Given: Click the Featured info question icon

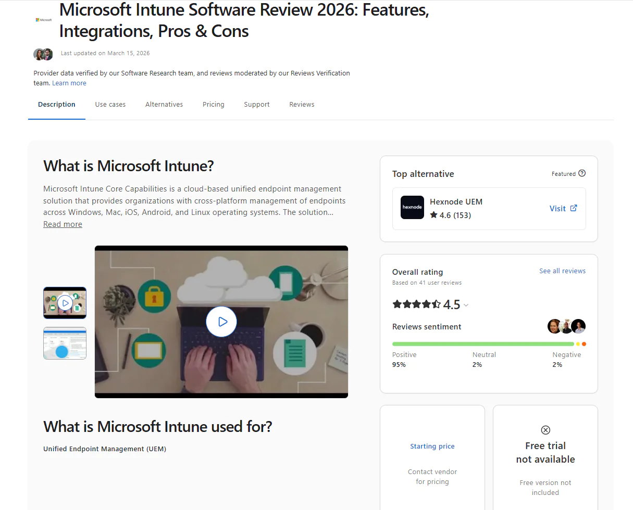Looking at the screenshot, I should (x=582, y=173).
